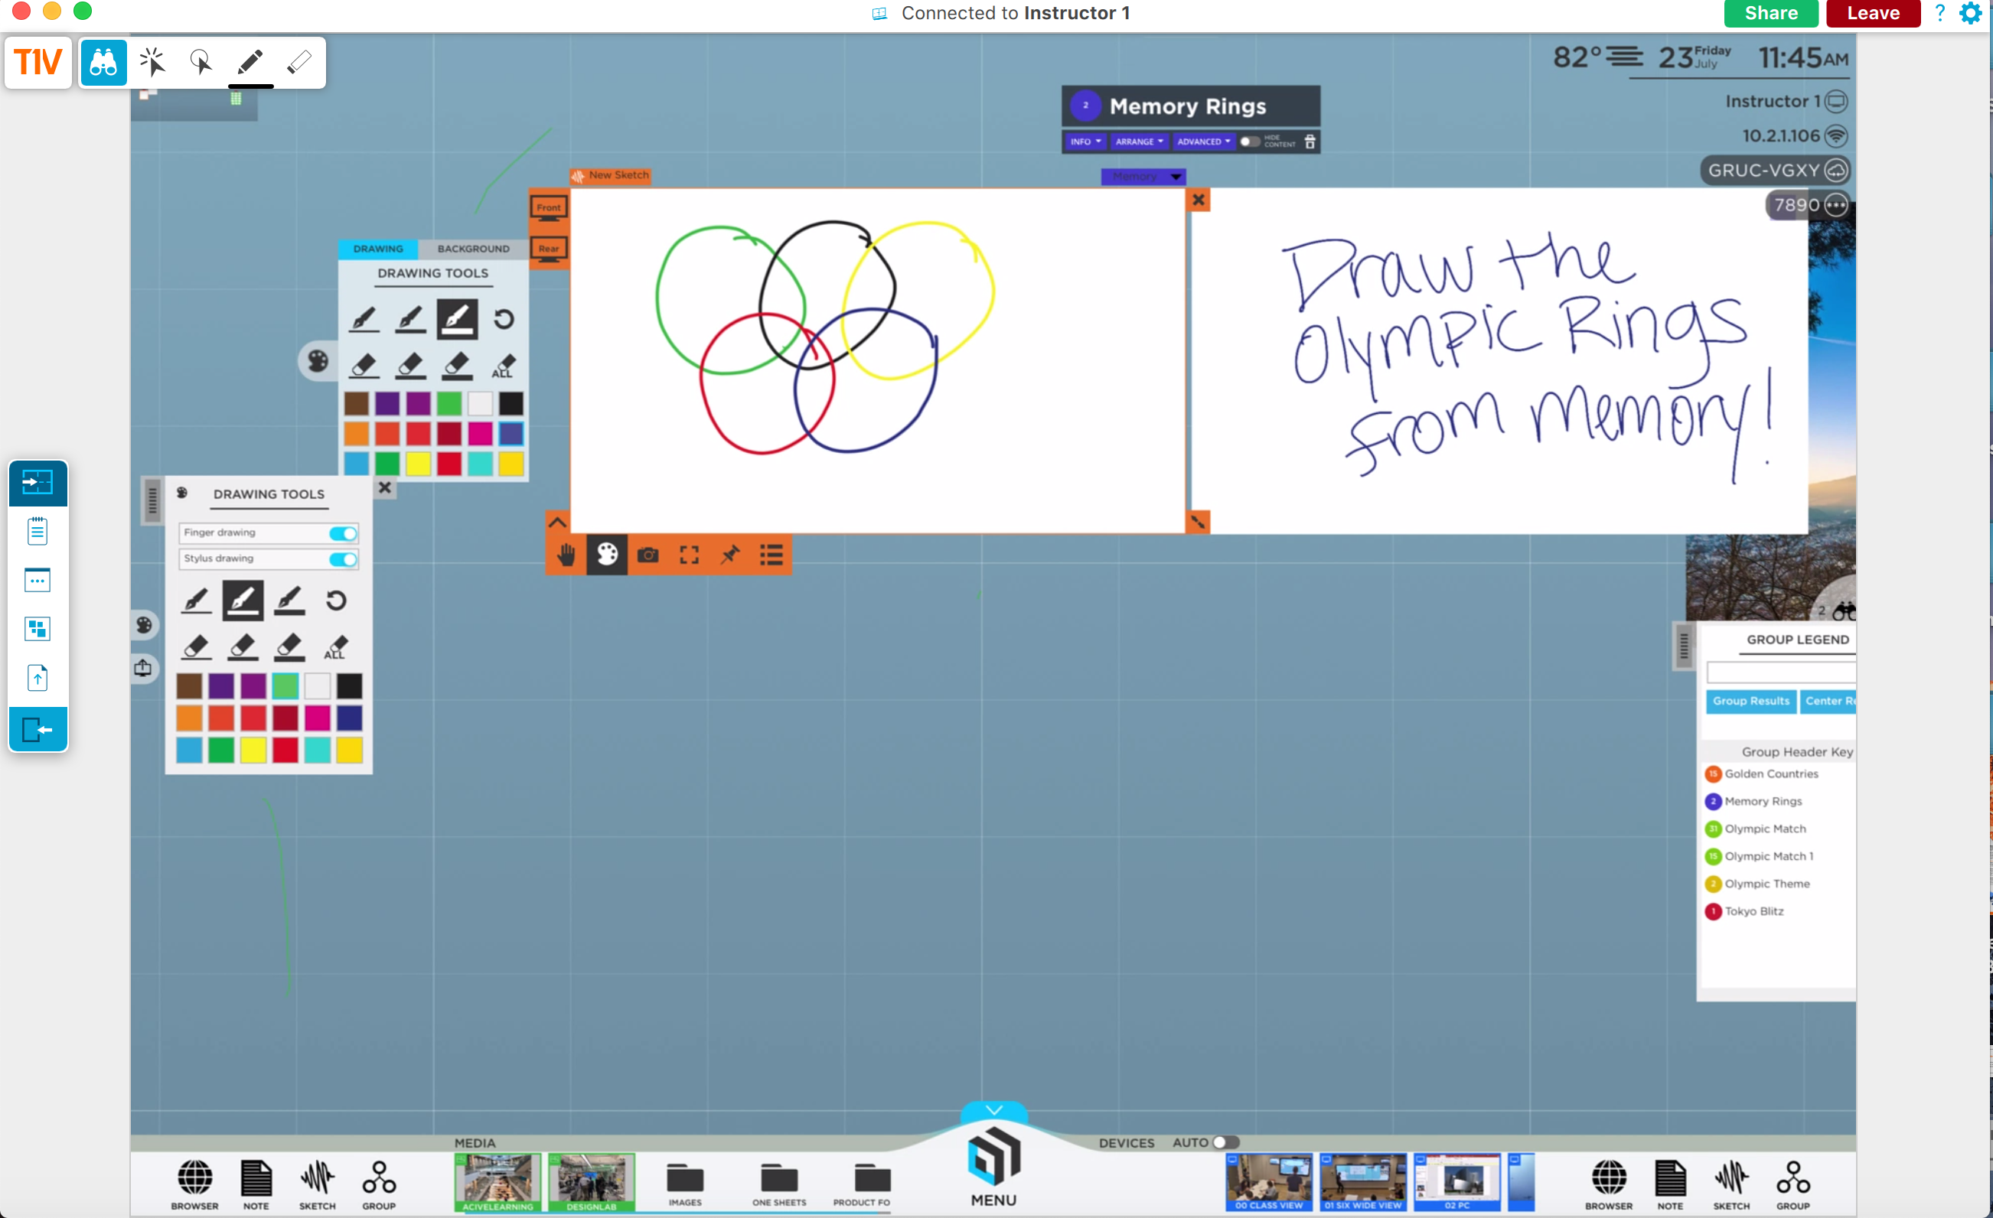Screen dimensions: 1993x1218
Task: Select Golden Countries in group legend
Action: pyautogui.click(x=1762, y=774)
